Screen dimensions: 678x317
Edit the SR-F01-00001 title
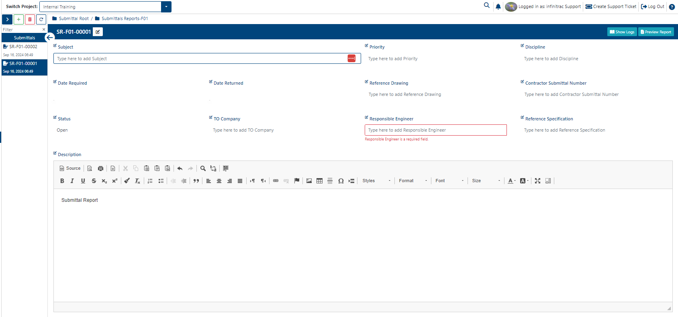tap(98, 32)
